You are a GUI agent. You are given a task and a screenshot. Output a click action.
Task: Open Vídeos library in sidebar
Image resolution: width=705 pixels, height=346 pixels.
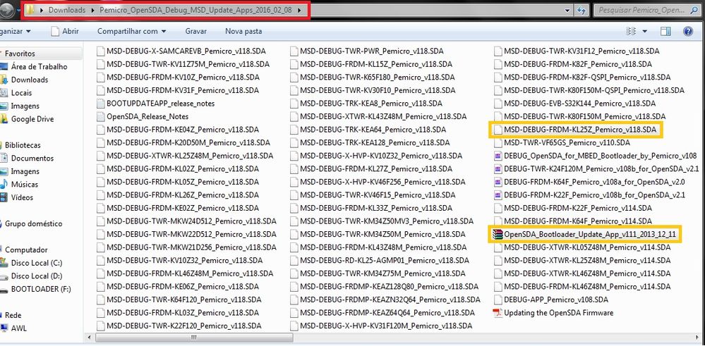click(x=22, y=197)
